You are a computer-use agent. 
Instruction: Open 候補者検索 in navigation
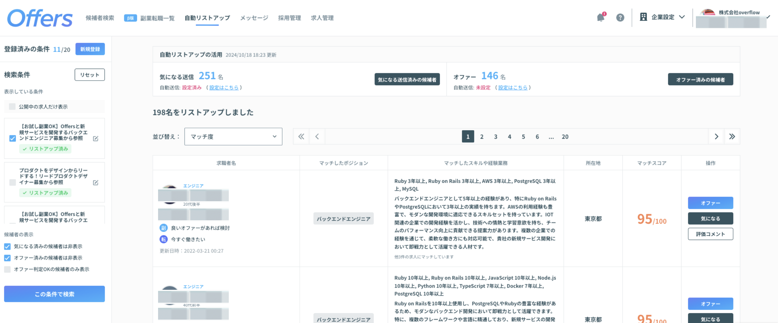100,18
